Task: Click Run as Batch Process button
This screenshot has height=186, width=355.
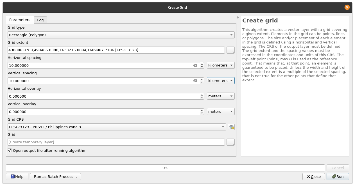Action: (55, 176)
